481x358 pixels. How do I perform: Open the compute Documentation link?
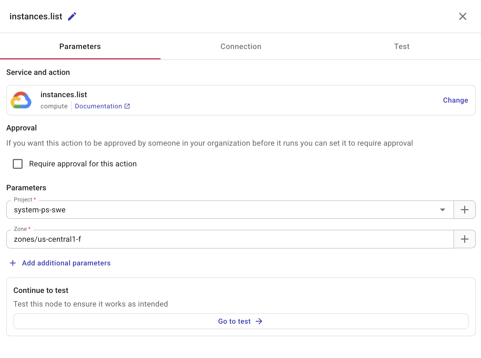(98, 106)
